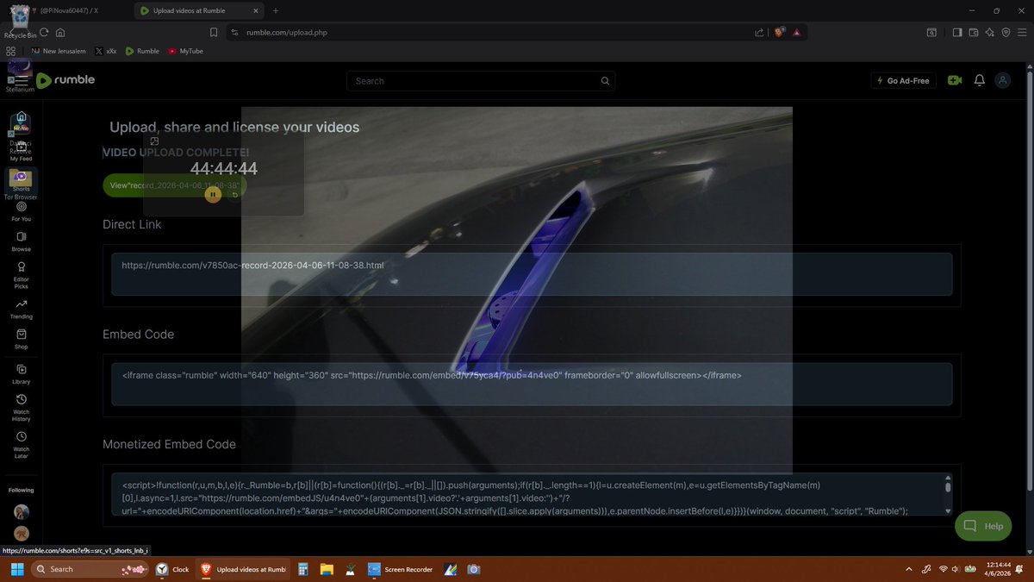Open a new browser tab
The image size is (1034, 582).
(x=276, y=10)
